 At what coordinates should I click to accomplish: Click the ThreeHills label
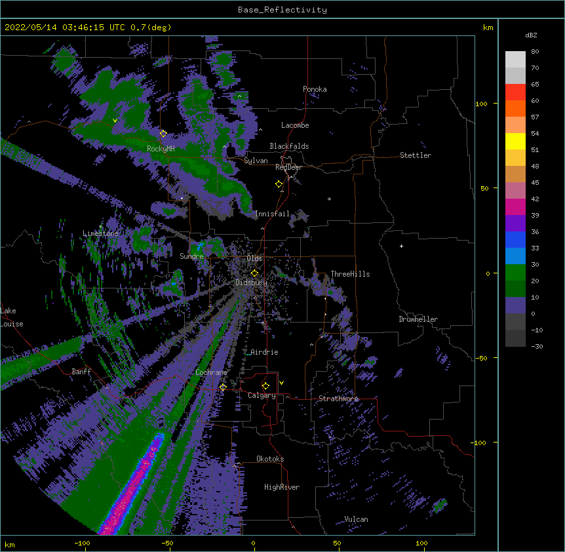coord(350,274)
